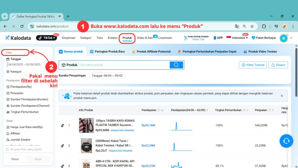Close the Daftar Peringkat Produk TikTok tab

(59, 16)
